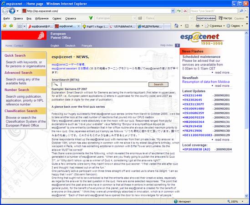
Task: Refresh the page with green arrows icon
Action: point(179,11)
